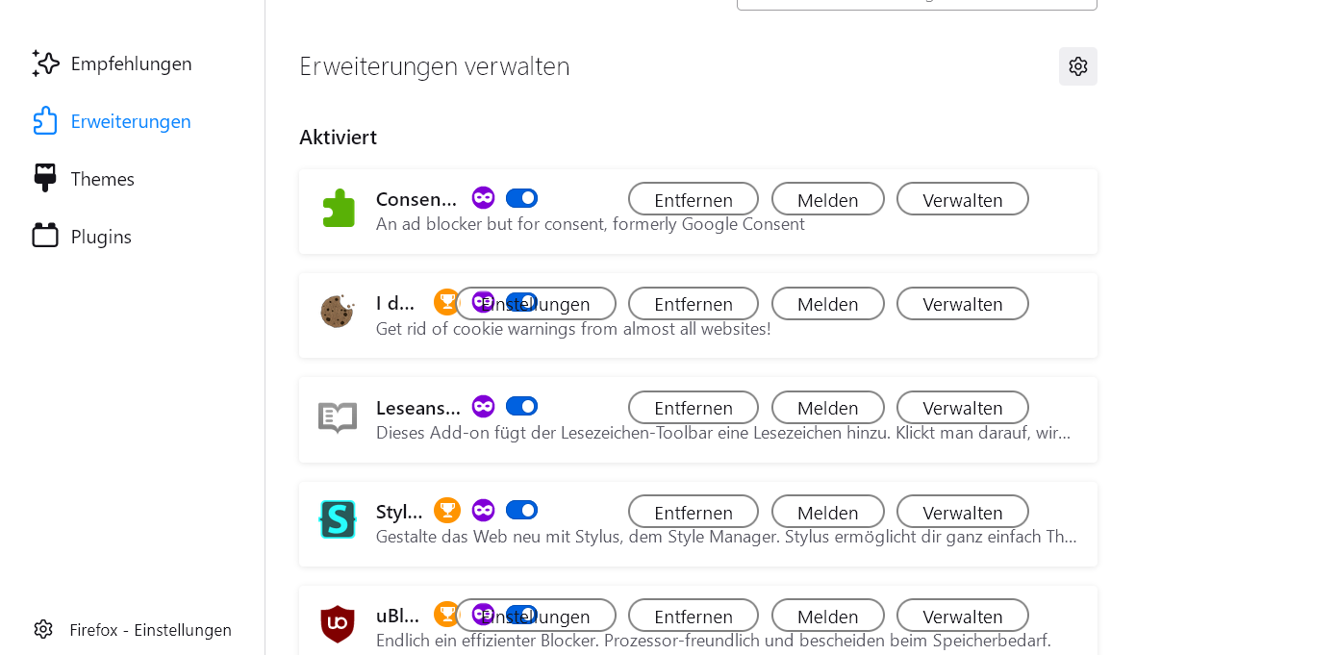Click the uBlock Origin shield icon
1337x655 pixels.
(338, 623)
